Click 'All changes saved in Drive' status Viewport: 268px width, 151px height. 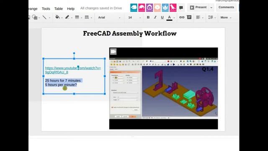coord(101,8)
